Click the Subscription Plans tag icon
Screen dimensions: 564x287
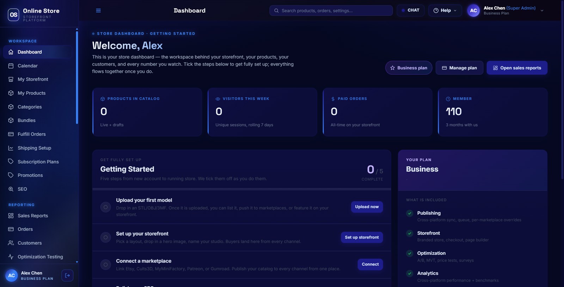11,162
